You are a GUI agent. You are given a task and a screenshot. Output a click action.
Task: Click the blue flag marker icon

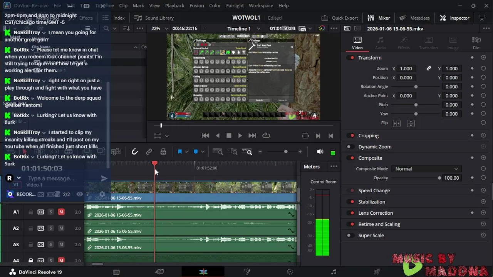180,152
